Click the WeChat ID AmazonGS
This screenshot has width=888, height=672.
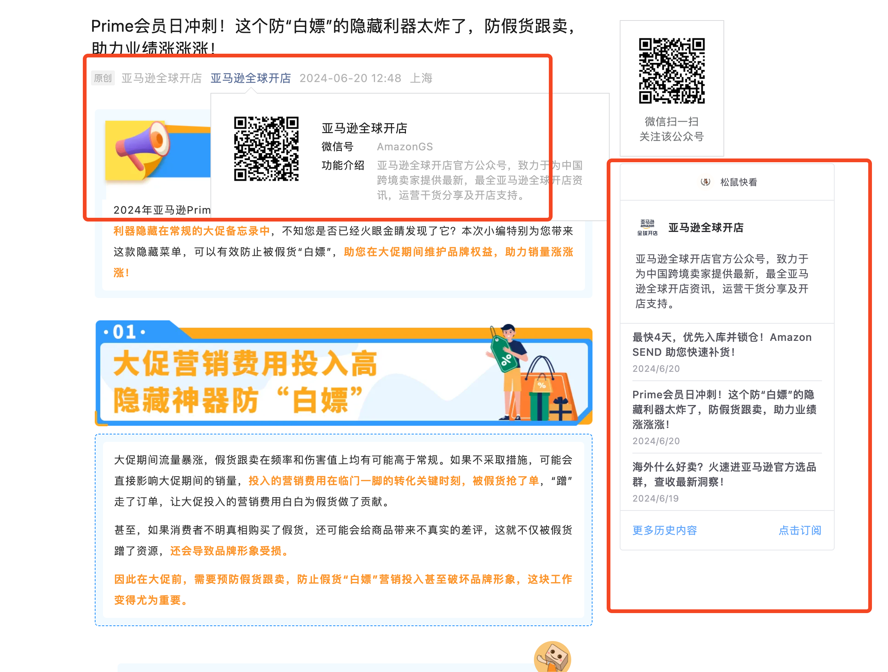[x=405, y=147]
